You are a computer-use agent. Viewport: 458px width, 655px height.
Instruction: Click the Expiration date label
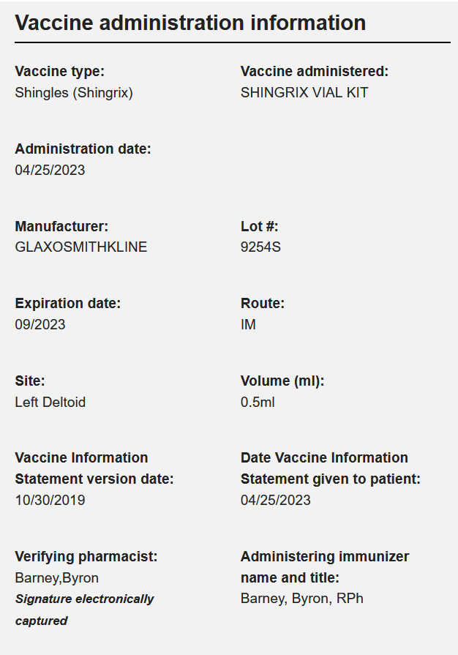[67, 303]
